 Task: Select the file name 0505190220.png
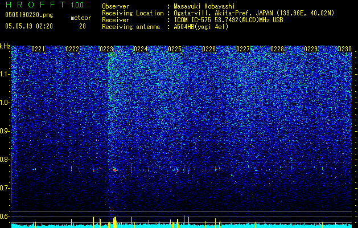(x=29, y=15)
